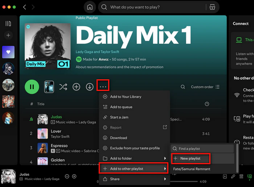Image resolution: width=254 pixels, height=187 pixels.
Task: Open the video preview thumbnail next to pause
Action: click(49, 87)
